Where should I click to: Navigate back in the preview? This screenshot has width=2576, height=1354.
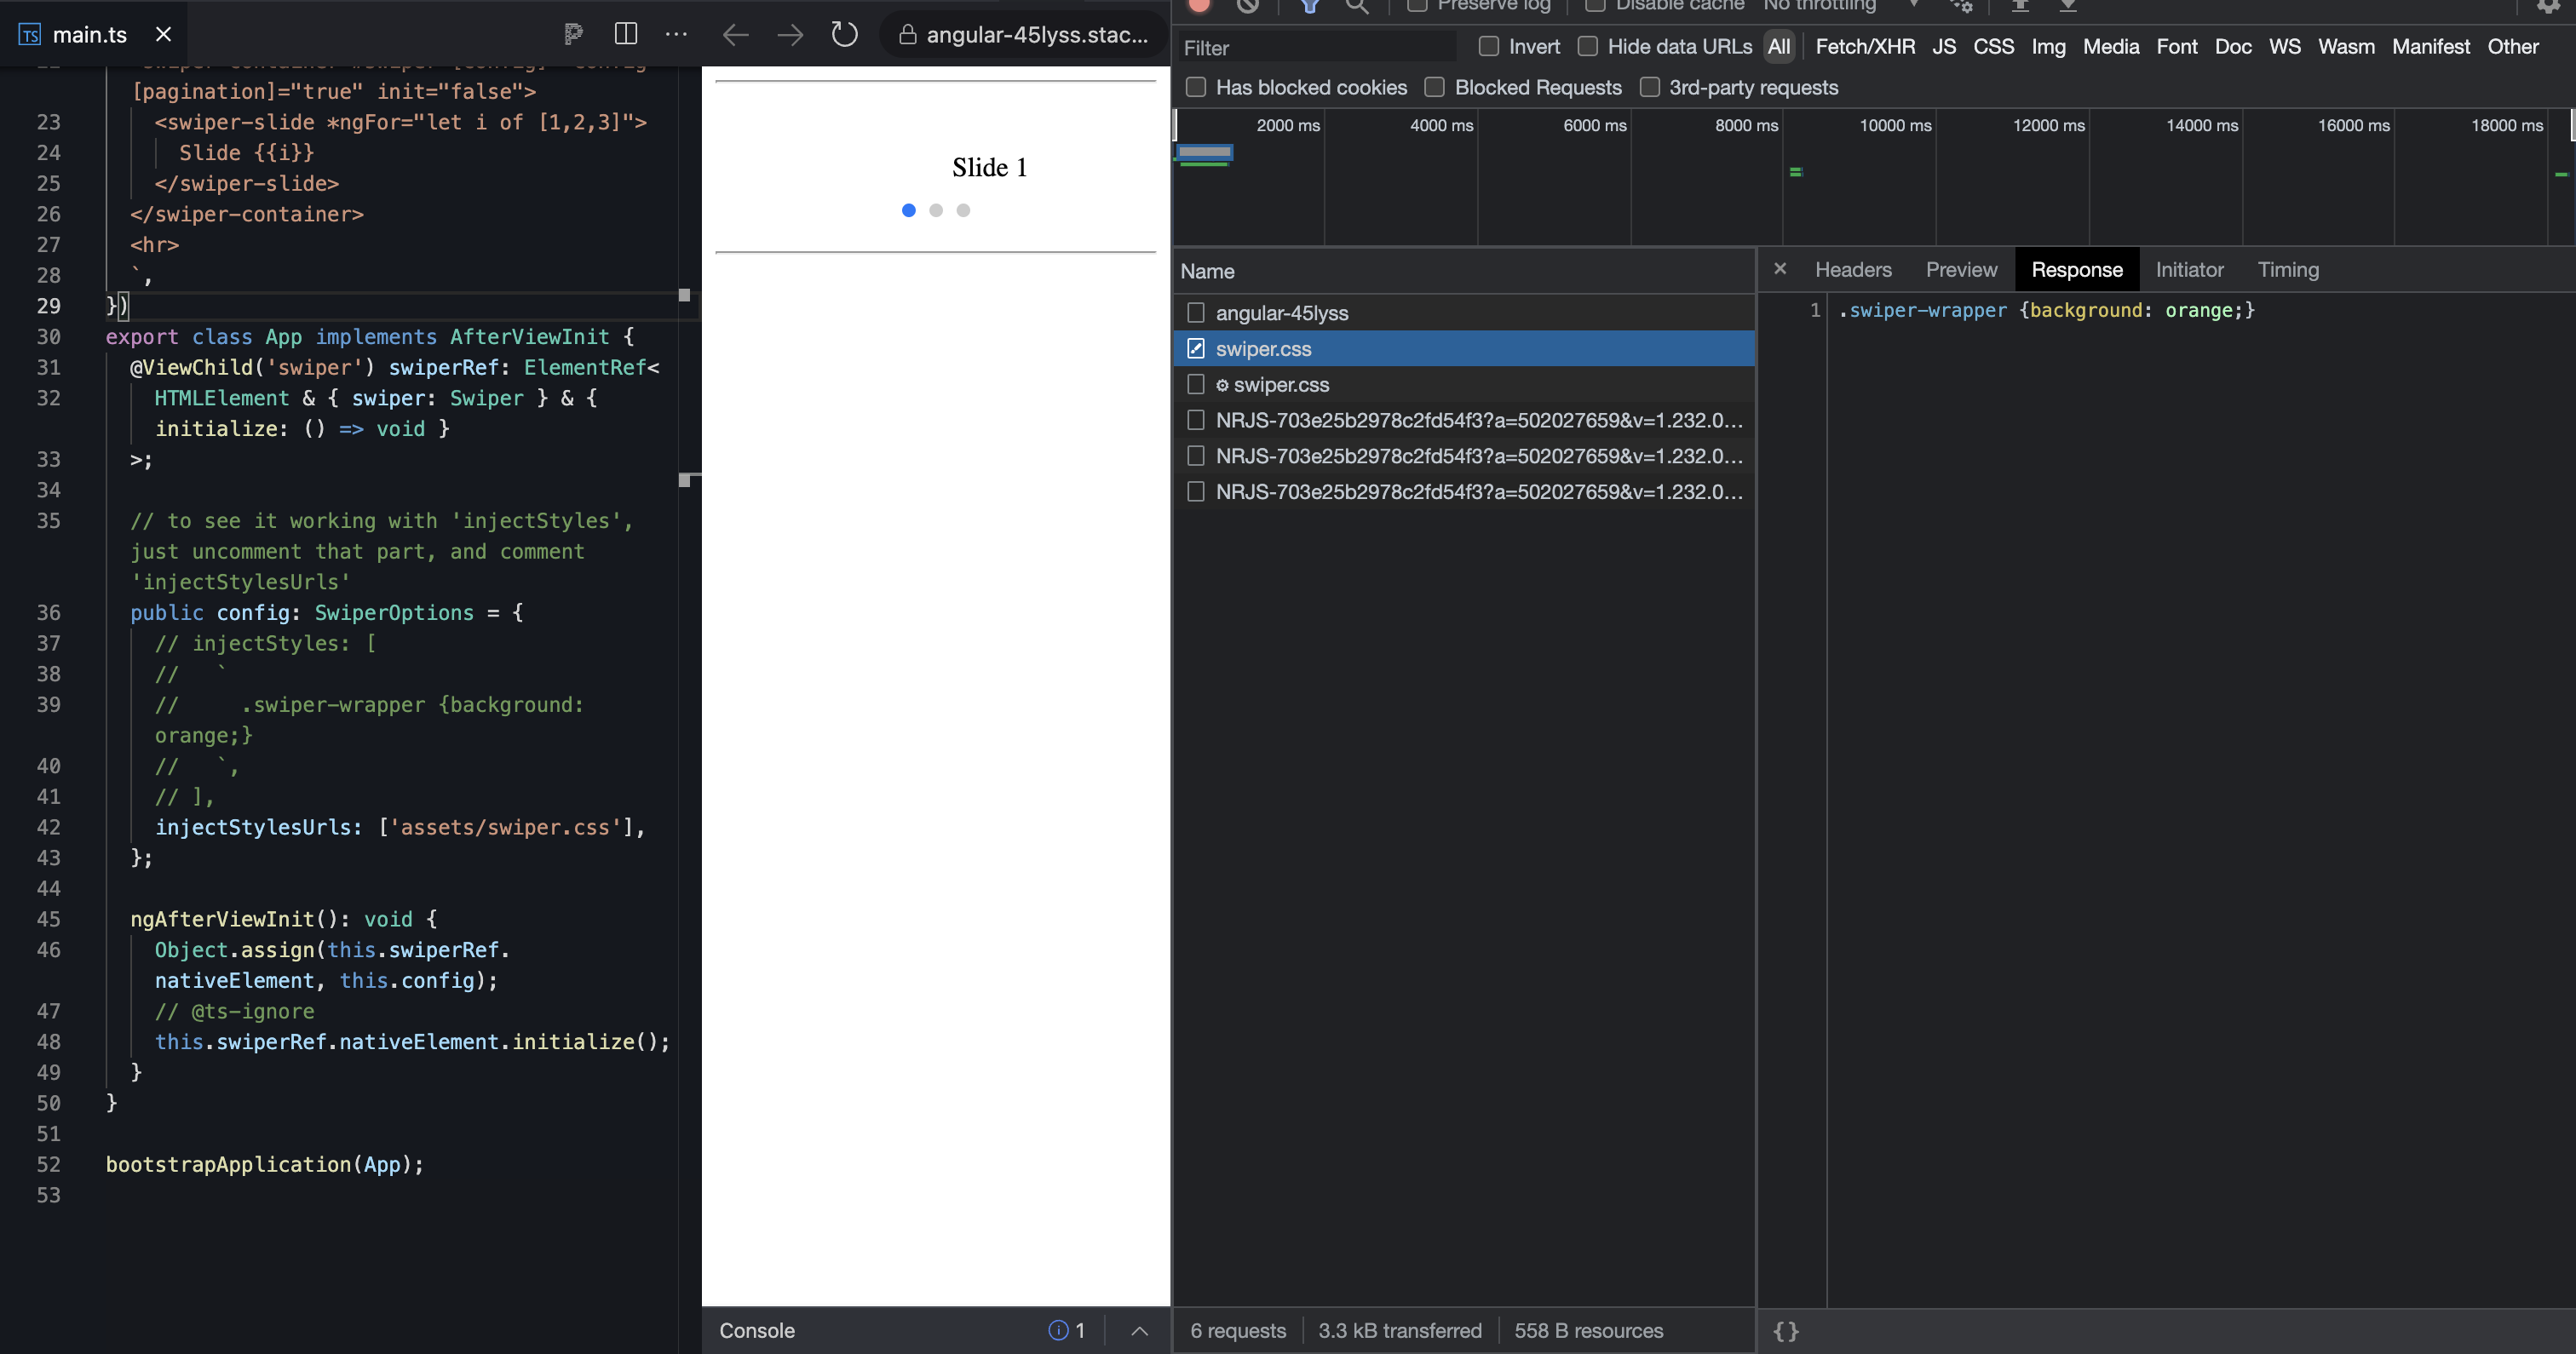coord(735,33)
